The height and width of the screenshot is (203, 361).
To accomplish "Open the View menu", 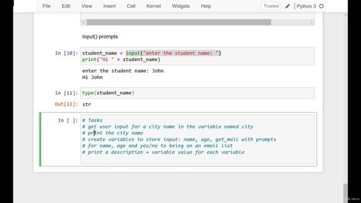I will tap(86, 6).
